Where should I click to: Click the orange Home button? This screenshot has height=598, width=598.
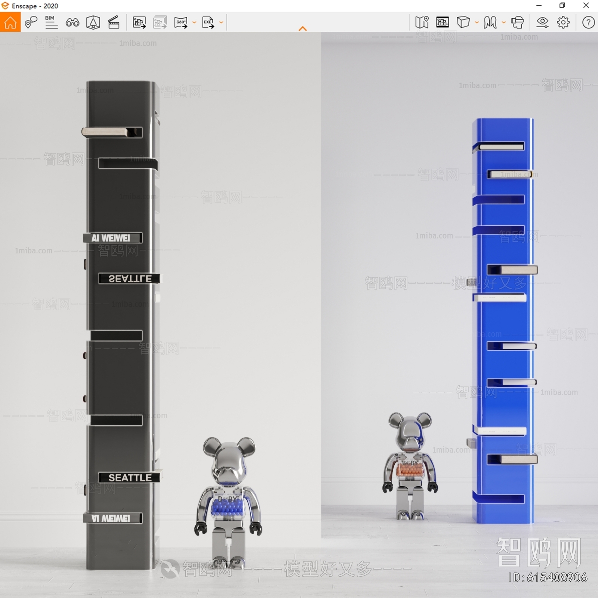(x=10, y=22)
